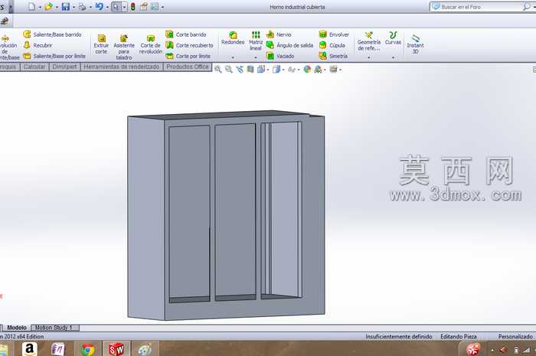Apply the Redondeo fillet tool
Screen dimensions: 536x356
click(233, 38)
